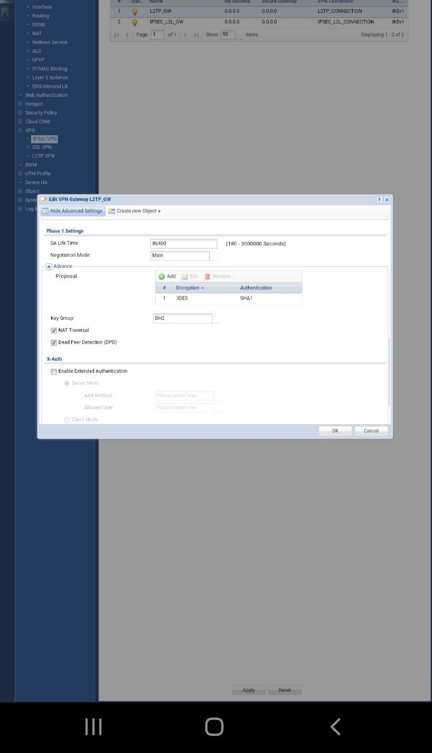This screenshot has height=753, width=432.
Task: Collapse the Advance section arrow
Action: (x=49, y=266)
